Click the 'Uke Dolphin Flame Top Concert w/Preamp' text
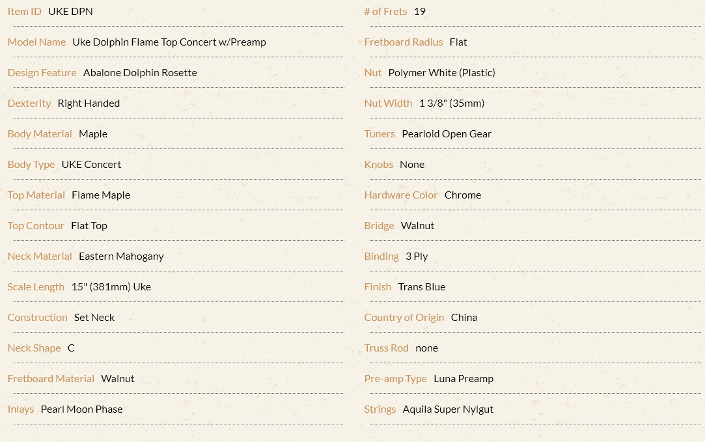Image resolution: width=705 pixels, height=442 pixels. coord(169,42)
